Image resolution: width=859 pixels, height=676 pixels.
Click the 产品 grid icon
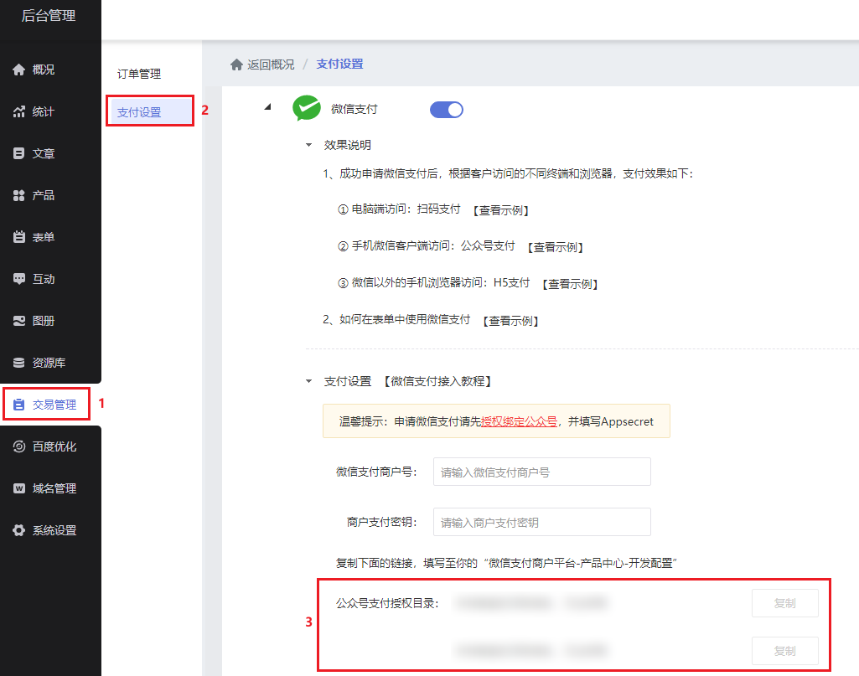(x=19, y=195)
